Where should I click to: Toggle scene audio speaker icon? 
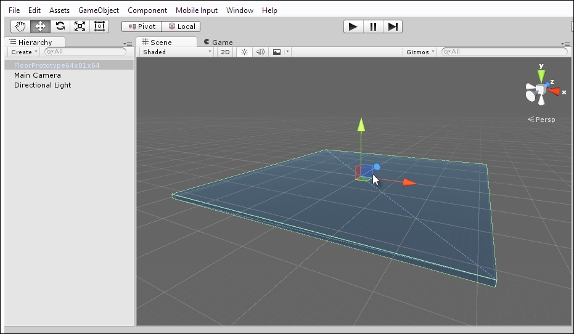[260, 52]
